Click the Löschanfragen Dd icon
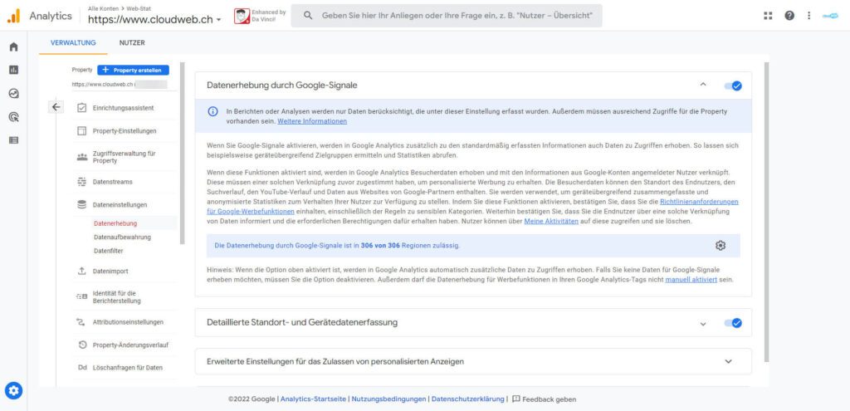This screenshot has width=850, height=411. pos(82,368)
